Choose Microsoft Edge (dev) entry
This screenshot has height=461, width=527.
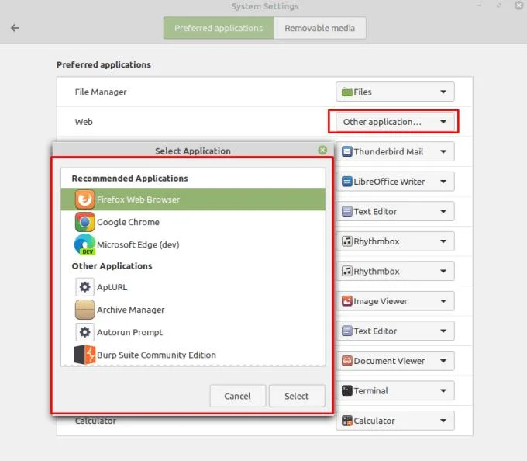(193, 244)
